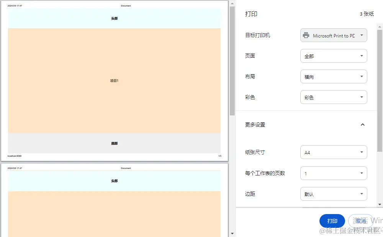This screenshot has height=237, width=383.
Task: Click the localhost:8080 footer text in preview
Action: pos(15,156)
